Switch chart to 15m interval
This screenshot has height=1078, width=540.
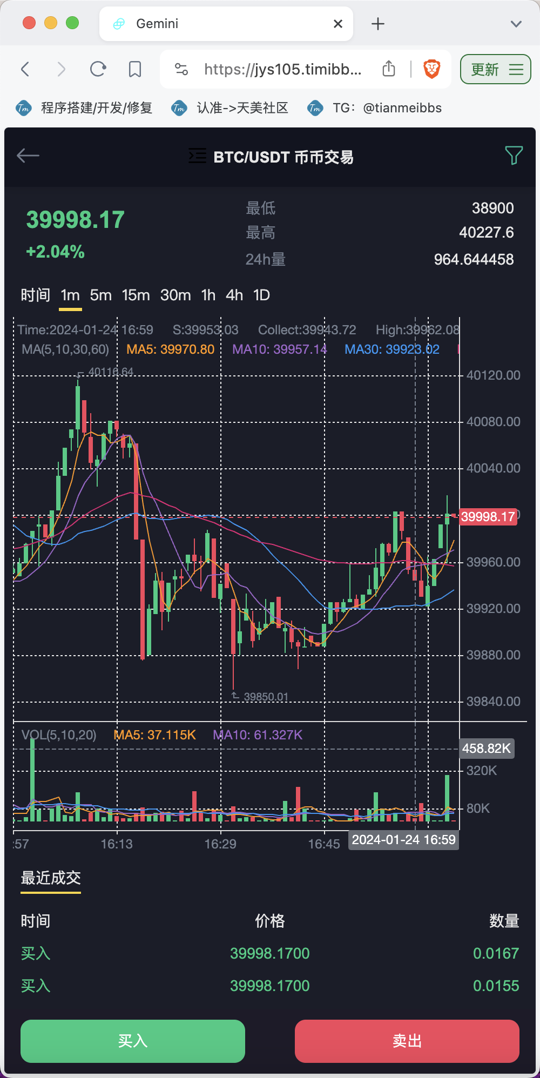point(136,295)
